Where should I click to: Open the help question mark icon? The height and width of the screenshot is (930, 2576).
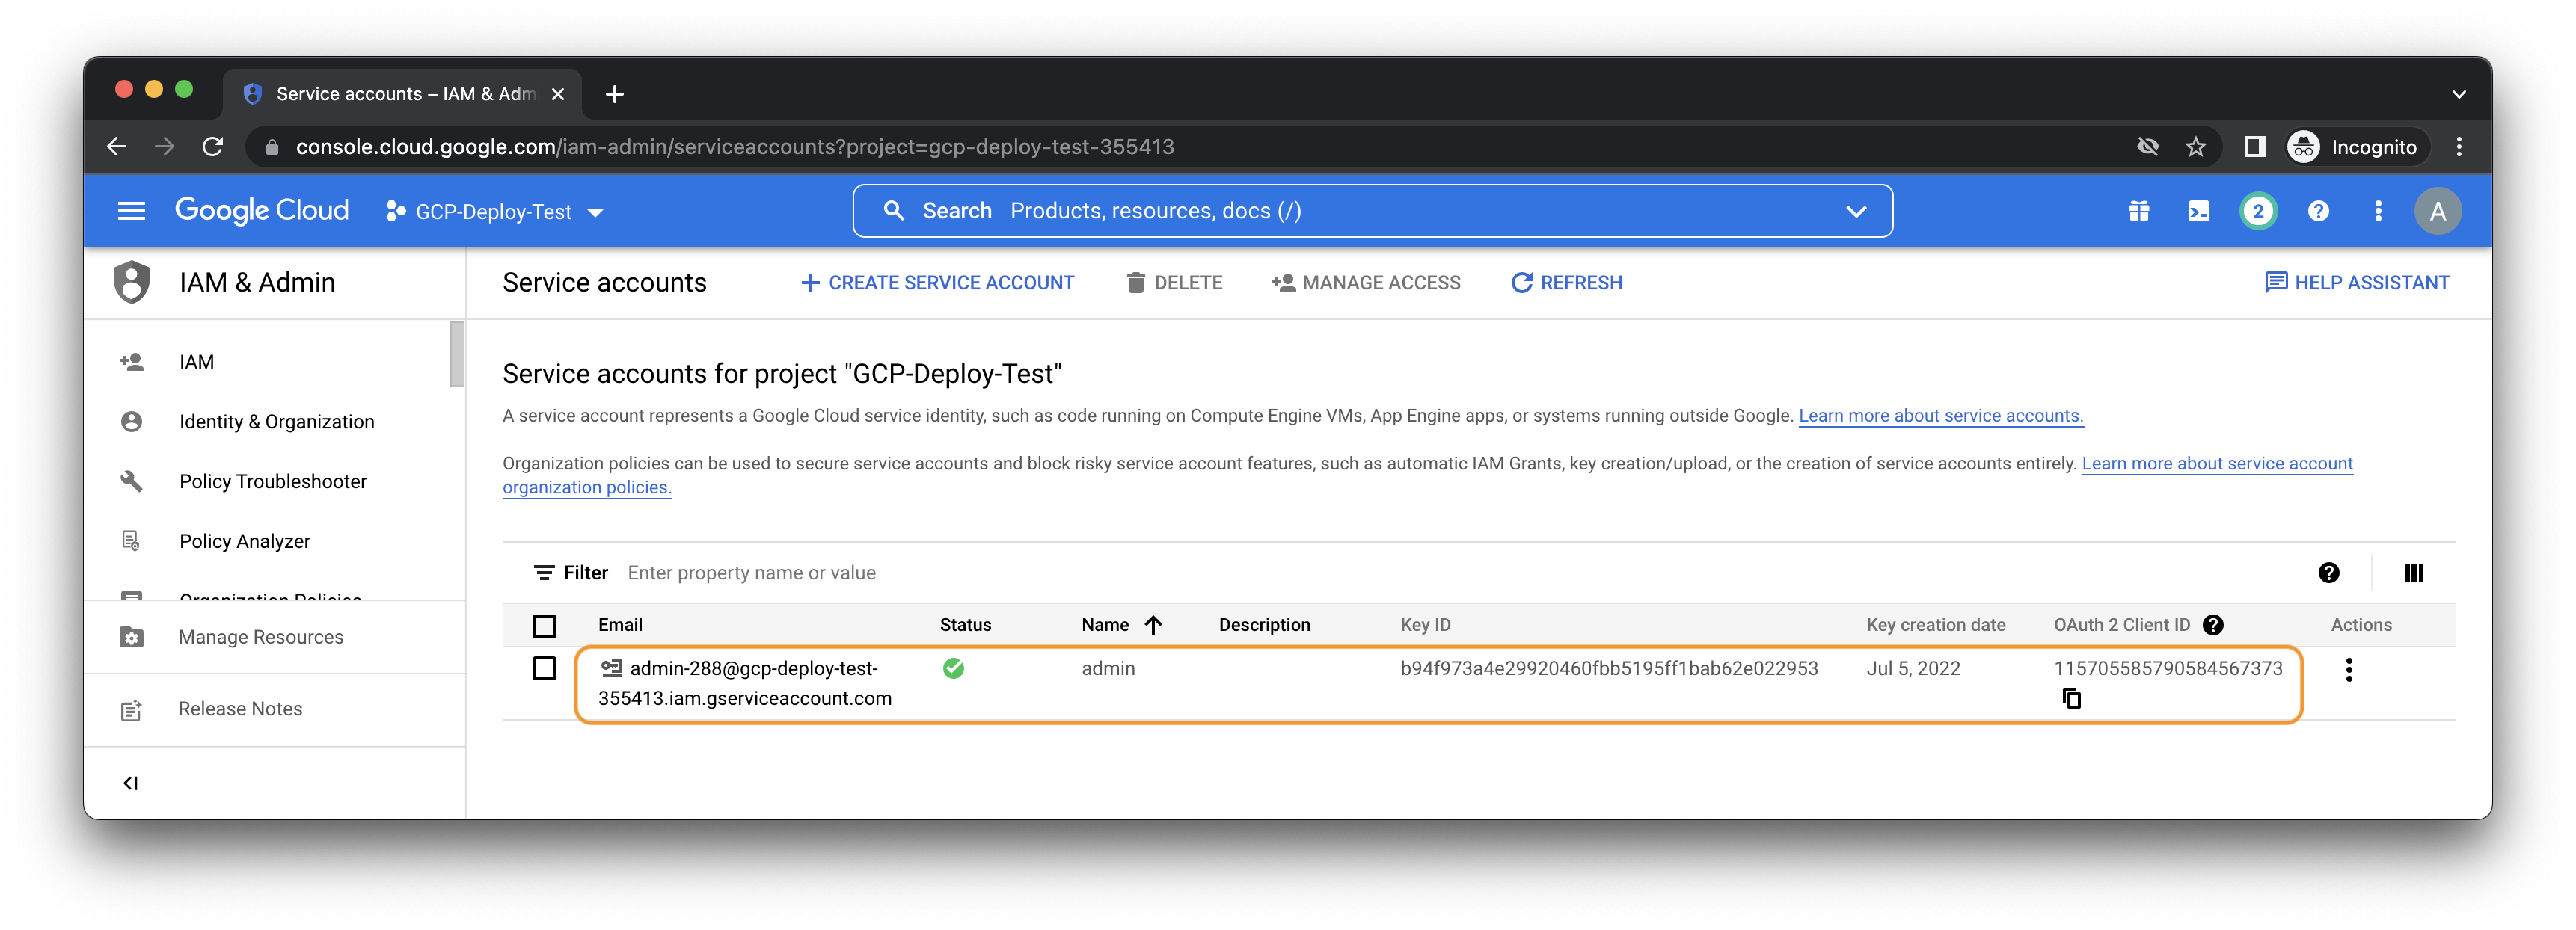pyautogui.click(x=2318, y=211)
